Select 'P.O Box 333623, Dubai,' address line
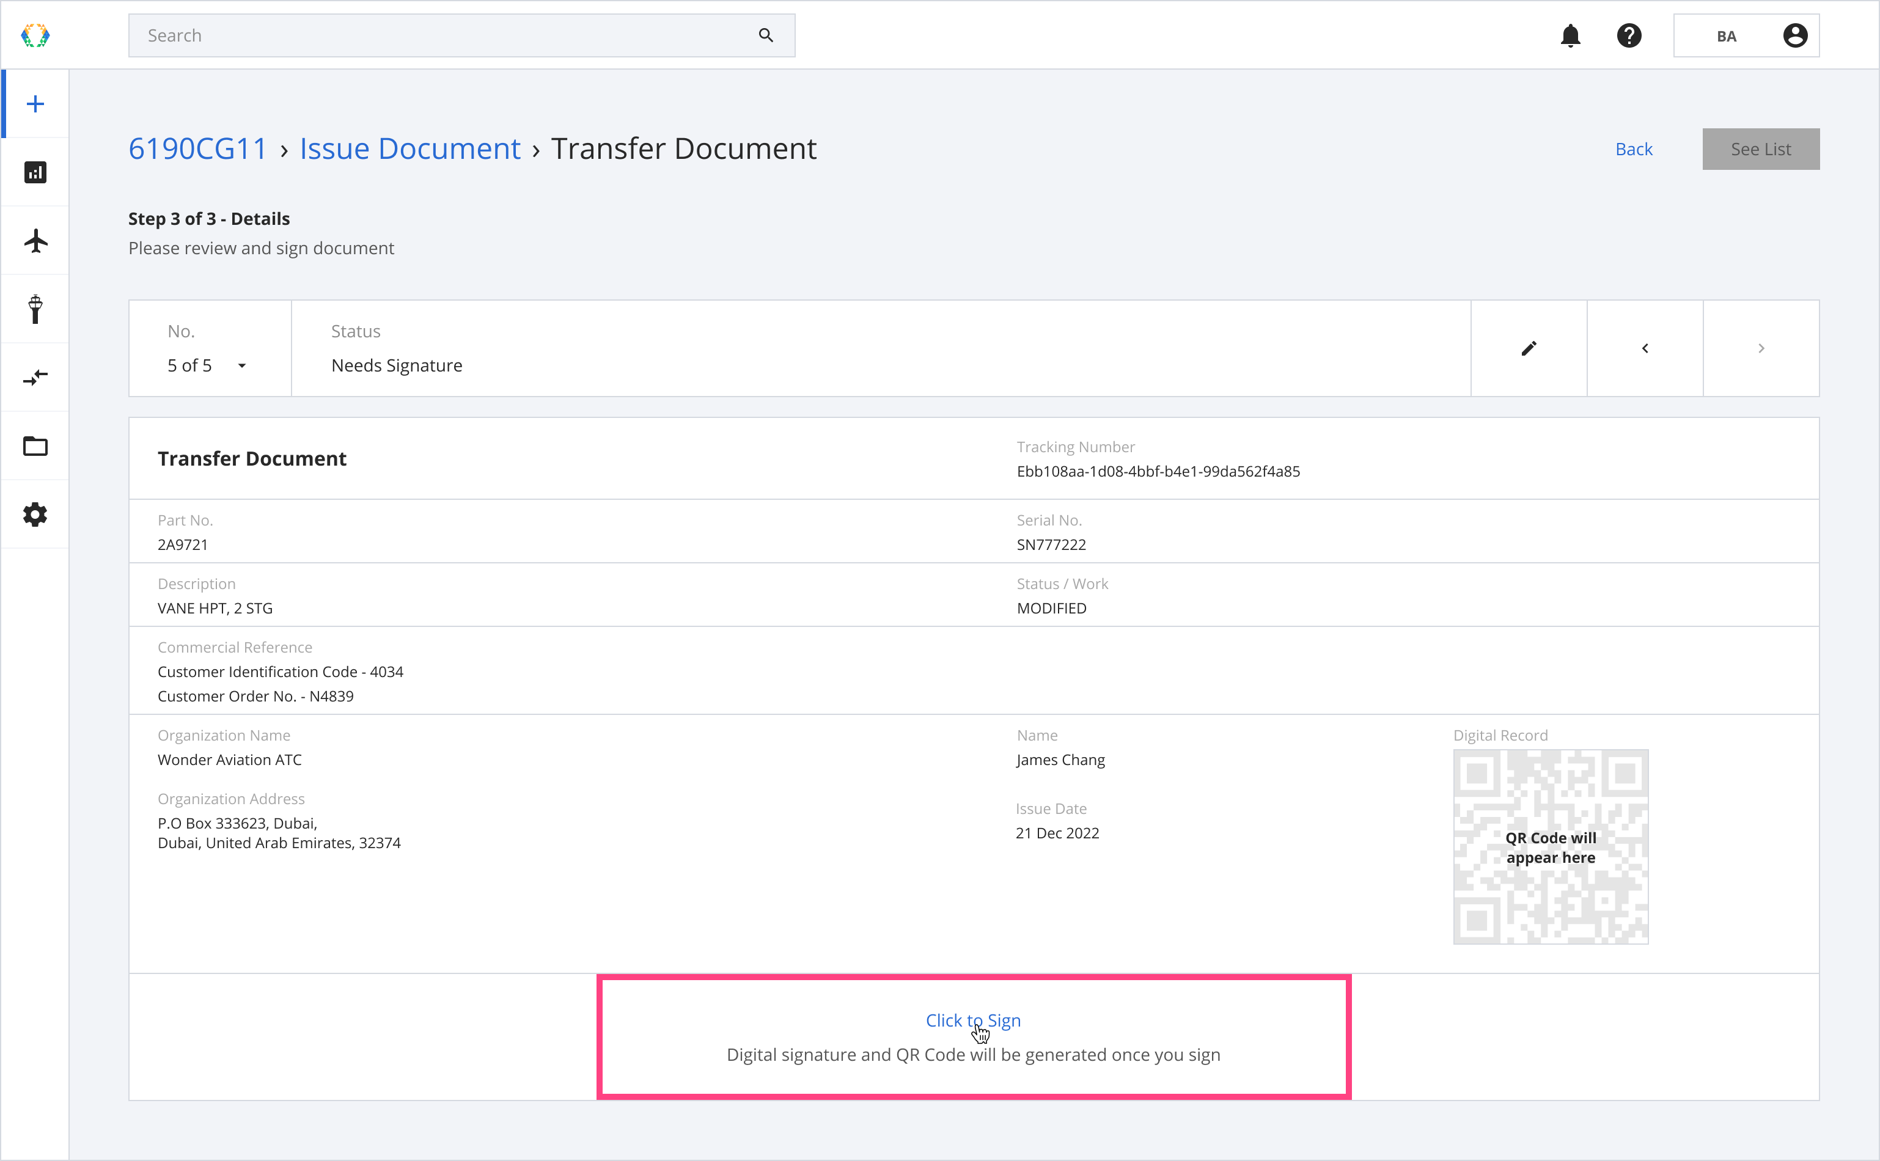This screenshot has width=1880, height=1161. (237, 823)
